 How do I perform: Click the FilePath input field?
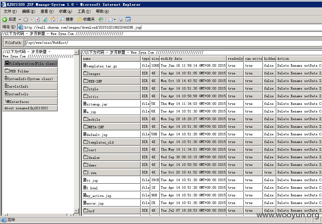173,43
